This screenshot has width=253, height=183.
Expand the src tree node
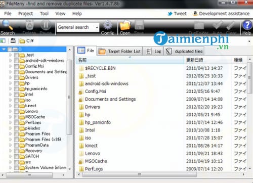(x=11, y=162)
